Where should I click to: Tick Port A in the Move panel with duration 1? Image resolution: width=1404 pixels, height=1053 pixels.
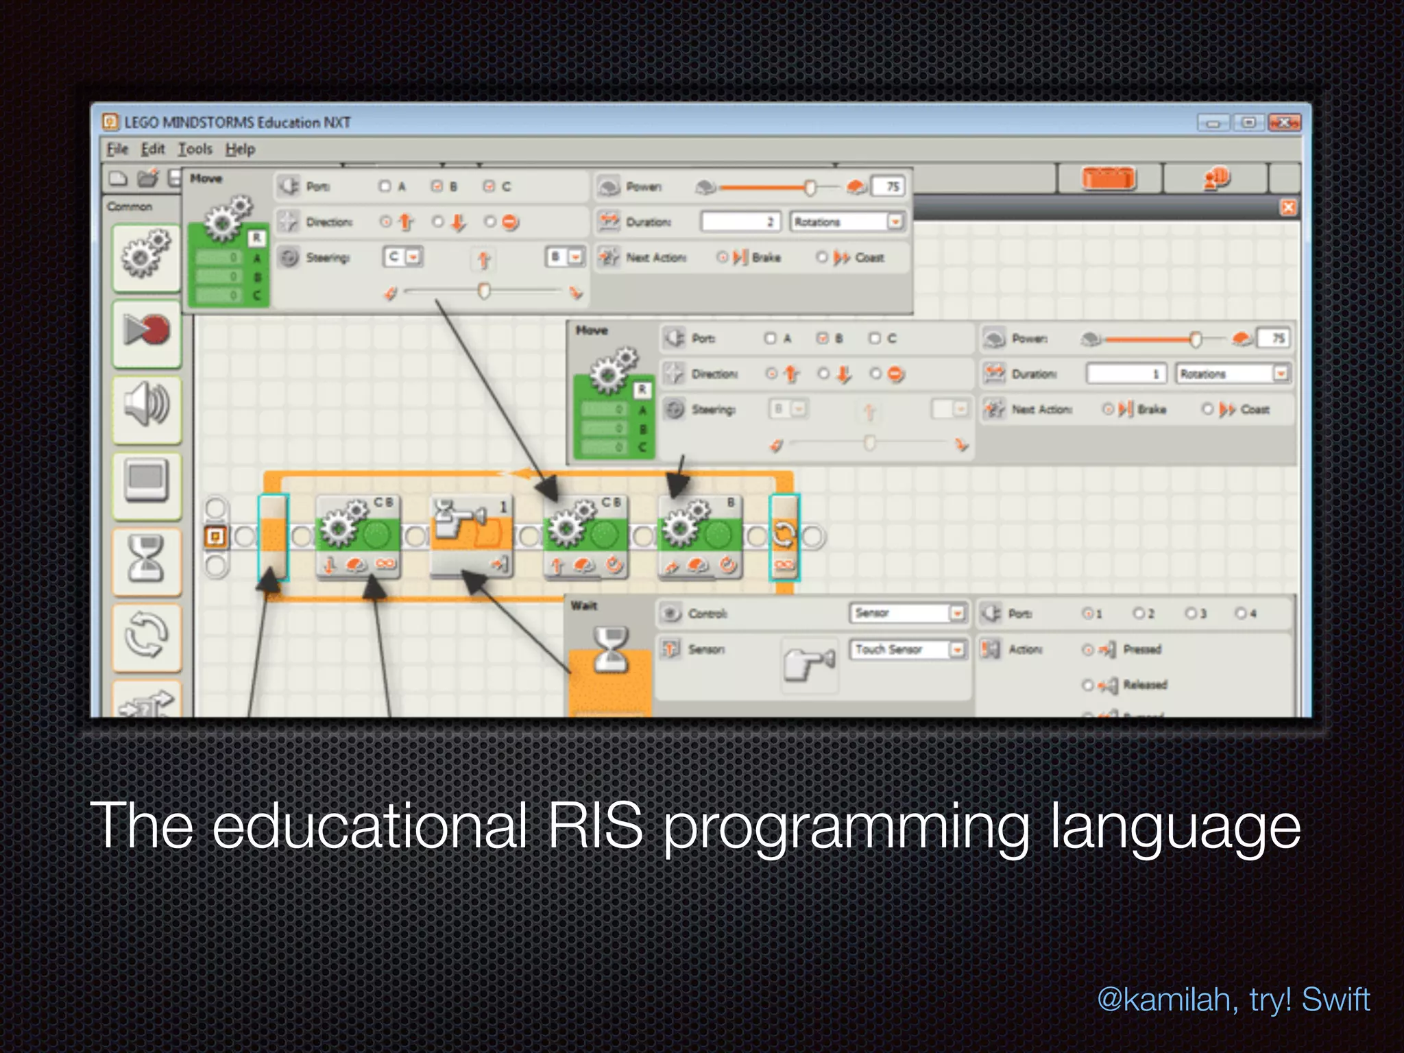pyautogui.click(x=771, y=338)
